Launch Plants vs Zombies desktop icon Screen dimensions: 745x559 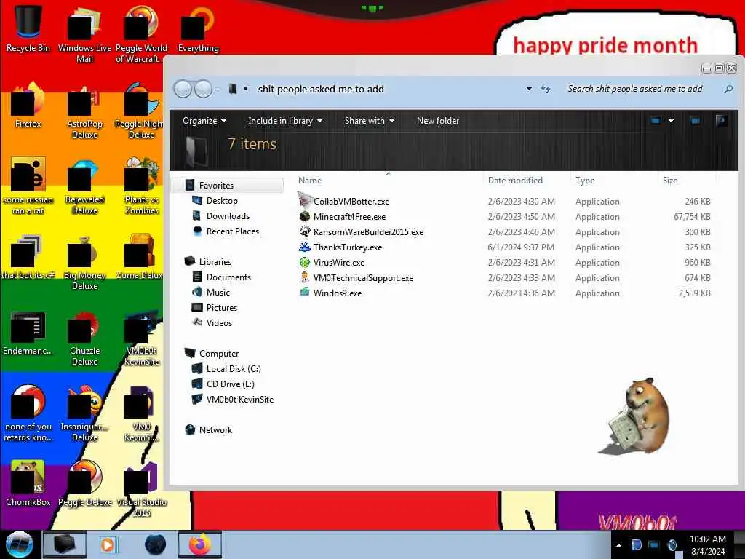142,186
